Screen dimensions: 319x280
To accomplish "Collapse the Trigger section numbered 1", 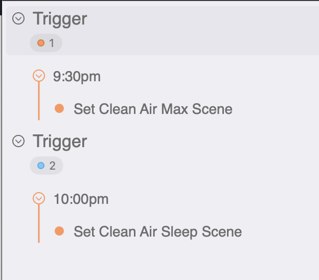I will (18, 19).
